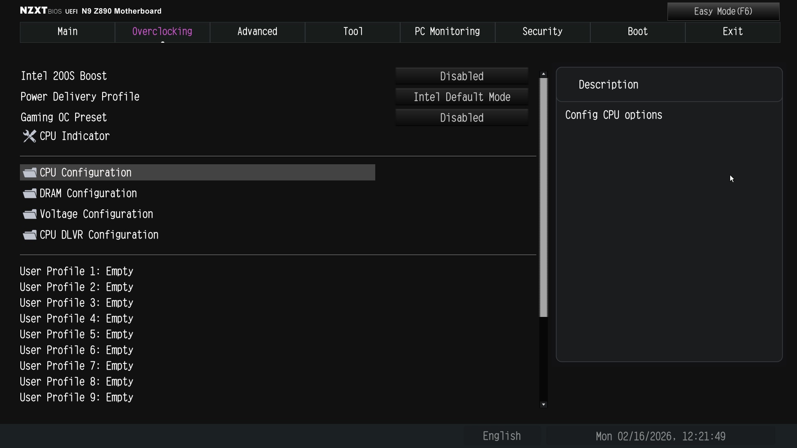Click the CPU Configuration folder icon
Viewport: 797px width, 448px height.
[29, 173]
